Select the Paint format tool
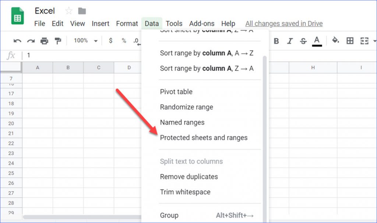Viewport: 377px width, 223px height. [58, 41]
